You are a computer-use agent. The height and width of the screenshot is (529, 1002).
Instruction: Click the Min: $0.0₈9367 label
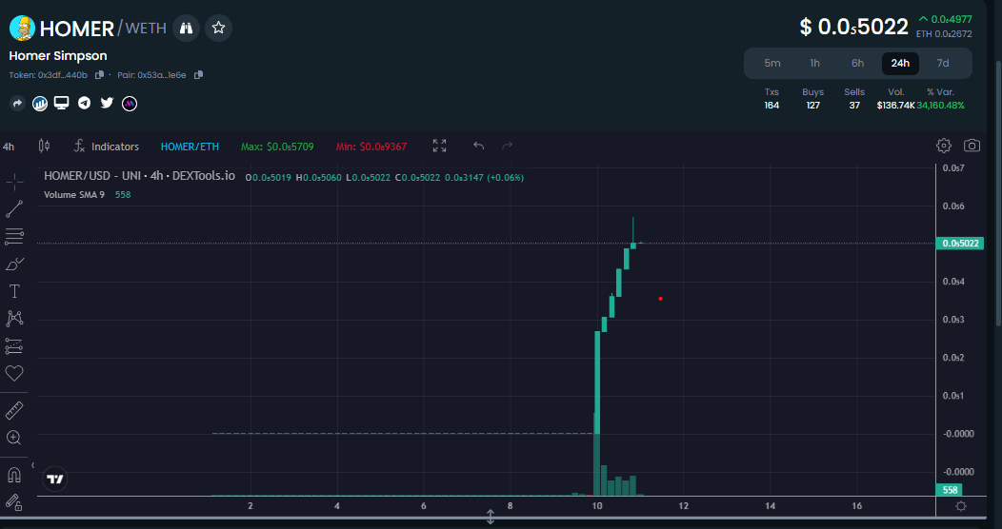tap(371, 147)
